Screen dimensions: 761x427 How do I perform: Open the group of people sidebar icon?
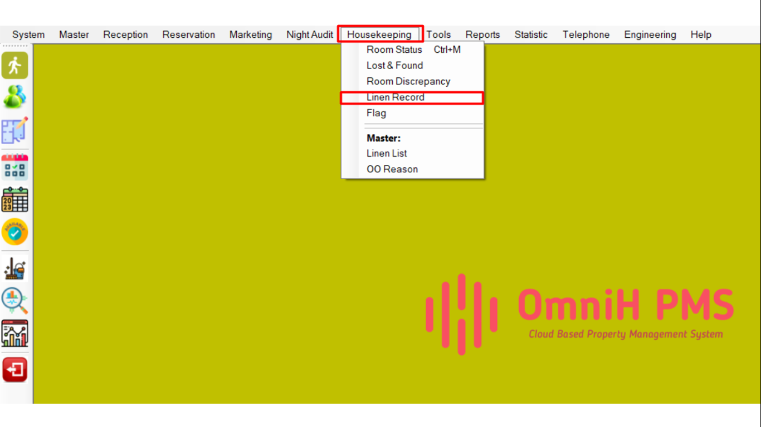coord(15,97)
